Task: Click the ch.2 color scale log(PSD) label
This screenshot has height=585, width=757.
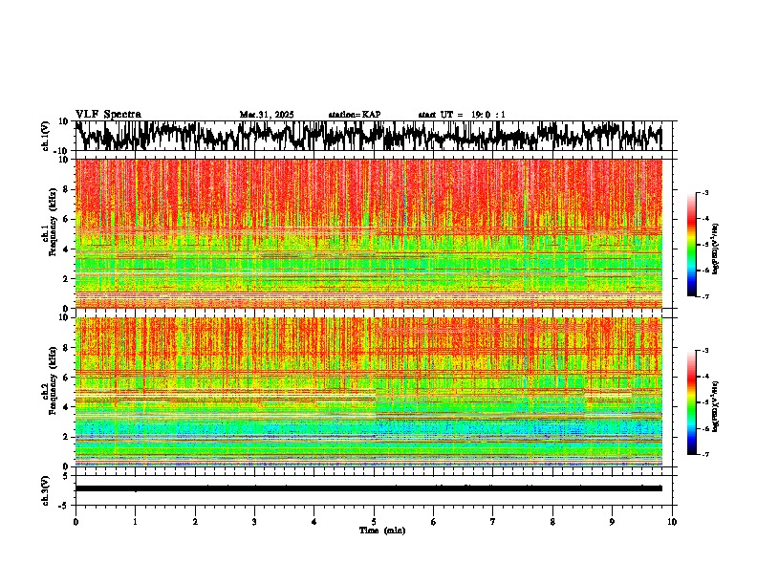Action: [716, 406]
